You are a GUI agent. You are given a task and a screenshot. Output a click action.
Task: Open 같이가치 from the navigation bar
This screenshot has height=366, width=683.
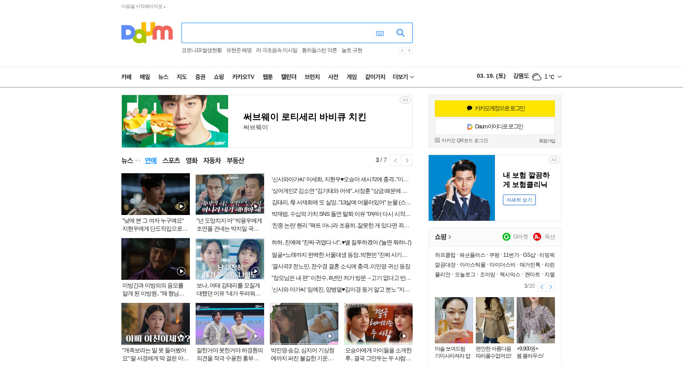(x=375, y=77)
